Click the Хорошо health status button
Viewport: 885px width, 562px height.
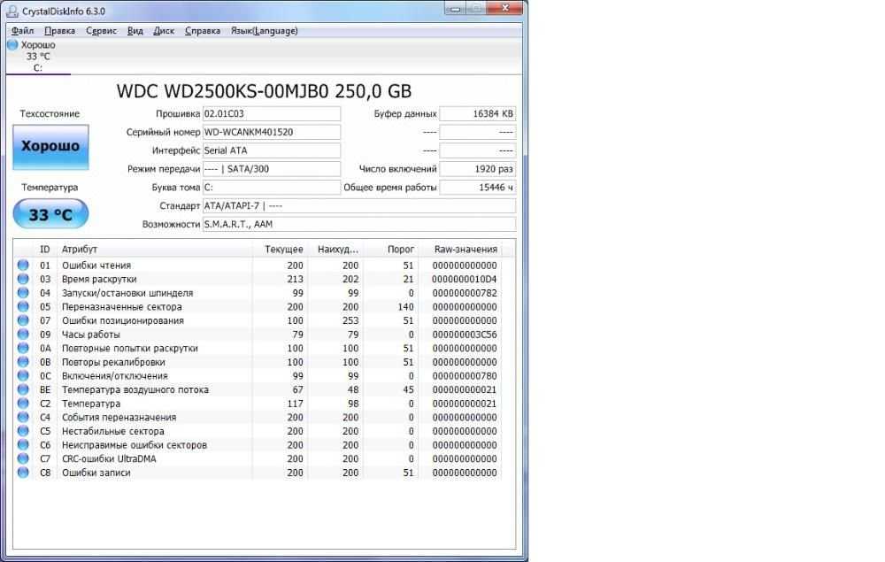(x=50, y=147)
